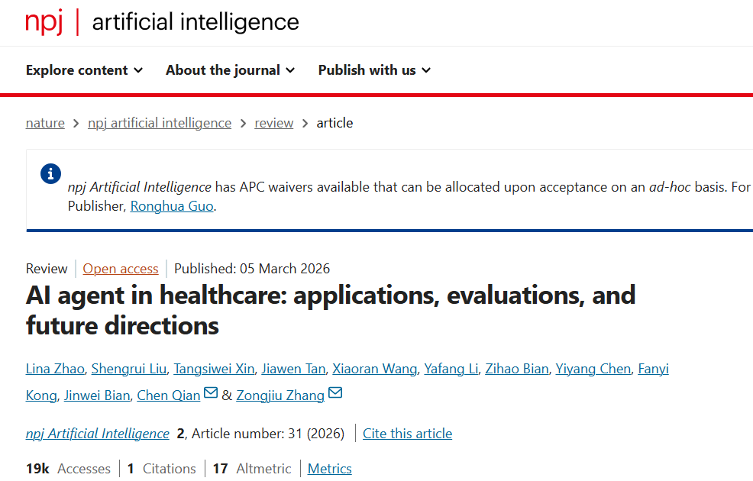This screenshot has height=481, width=753.
Task: Open npj artificial intelligence breadcrumb
Action: coord(160,123)
